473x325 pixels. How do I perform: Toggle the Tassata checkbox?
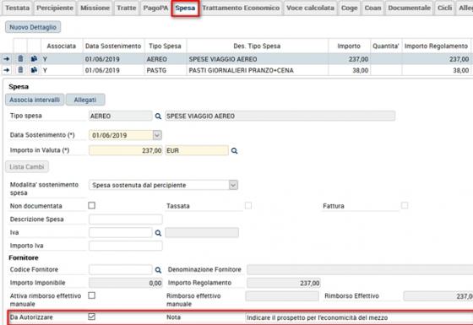(248, 206)
